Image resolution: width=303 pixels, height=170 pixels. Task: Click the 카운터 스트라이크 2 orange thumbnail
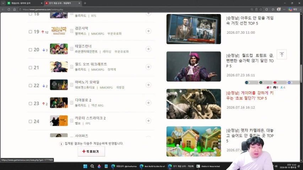(x=59, y=121)
